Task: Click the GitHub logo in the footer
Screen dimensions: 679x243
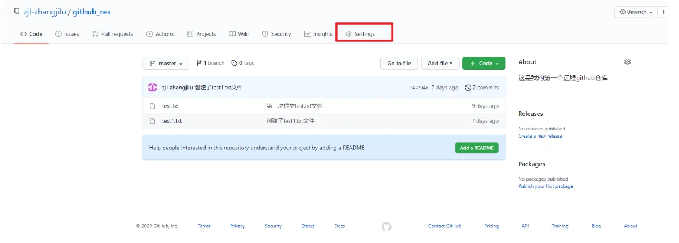Action: [387, 226]
